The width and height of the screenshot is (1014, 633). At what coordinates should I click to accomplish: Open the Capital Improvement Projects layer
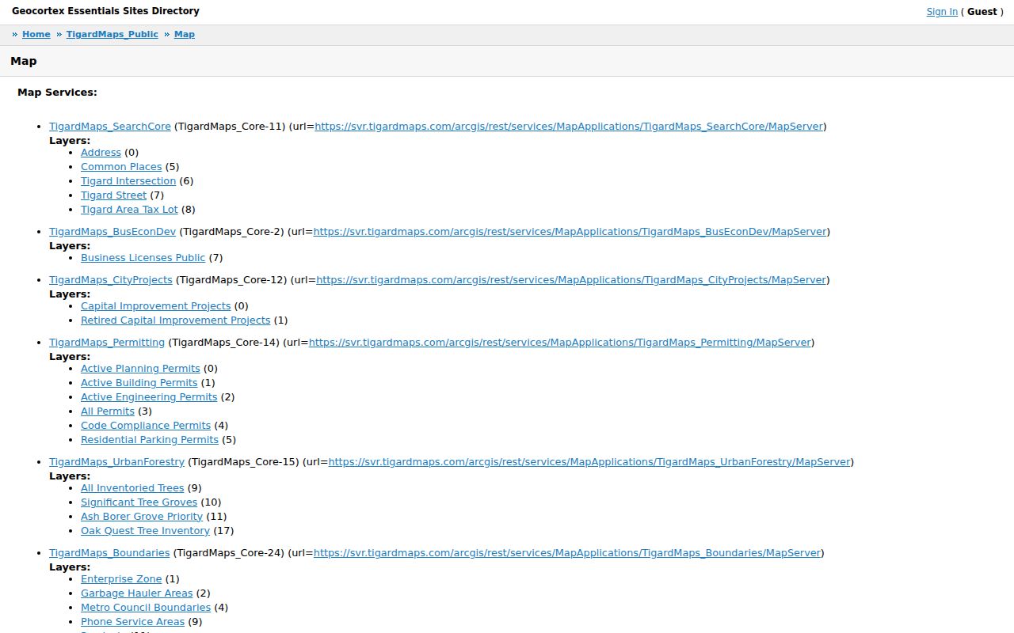[155, 306]
